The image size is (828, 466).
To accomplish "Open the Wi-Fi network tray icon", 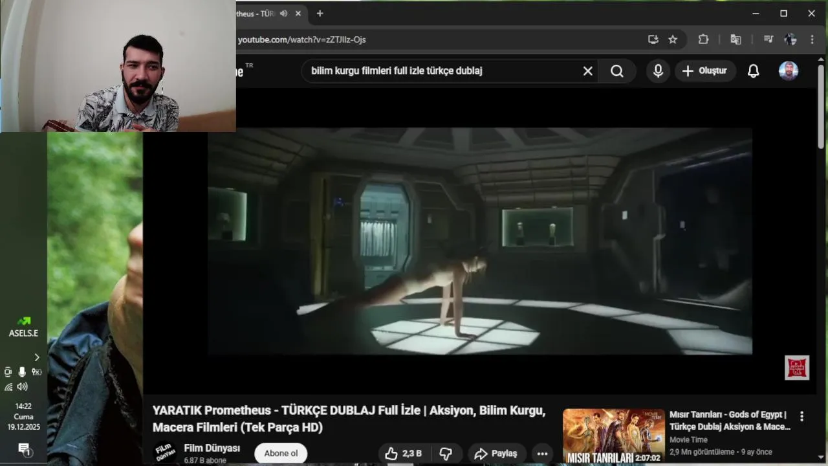I will click(x=8, y=386).
